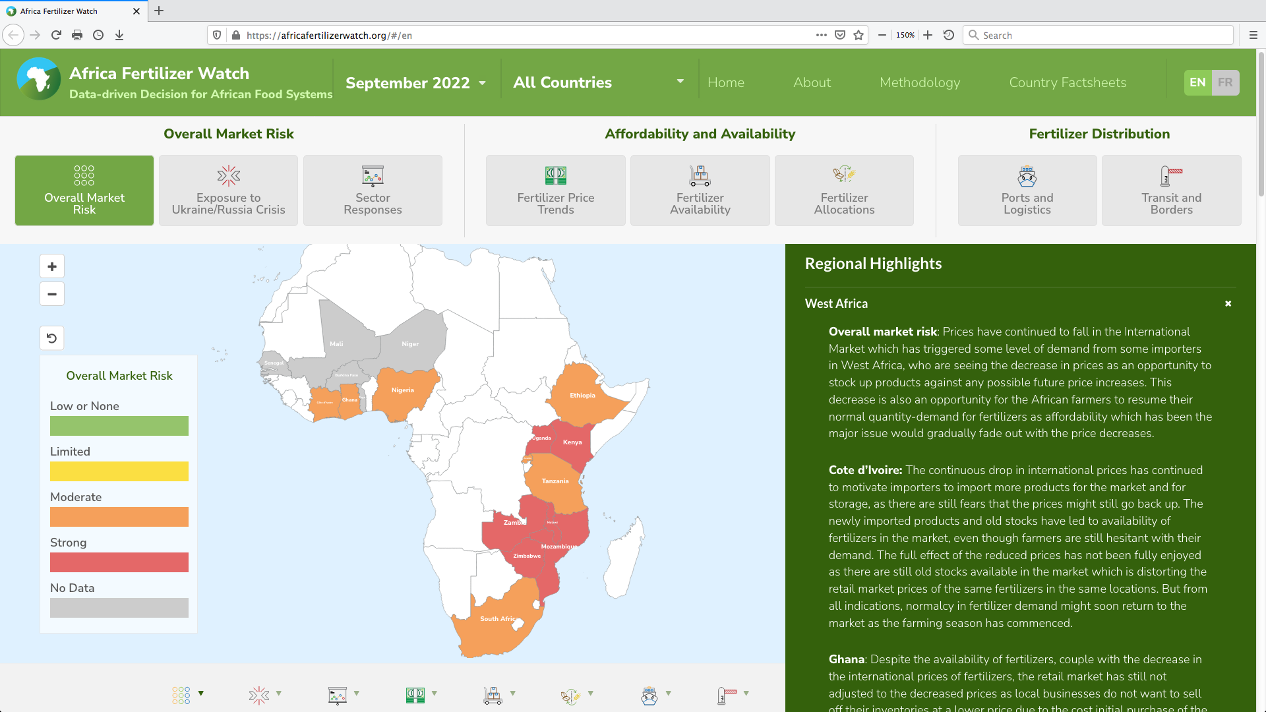Image resolution: width=1266 pixels, height=712 pixels.
Task: Expand the All Countries selector
Action: point(599,82)
